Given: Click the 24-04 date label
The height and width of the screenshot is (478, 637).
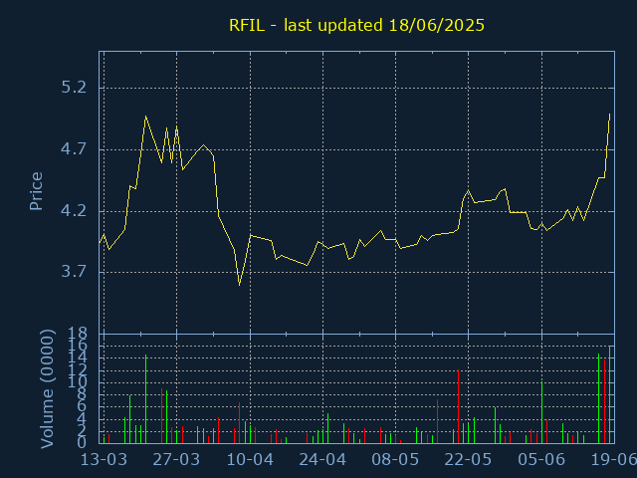Looking at the screenshot, I should pos(322,460).
